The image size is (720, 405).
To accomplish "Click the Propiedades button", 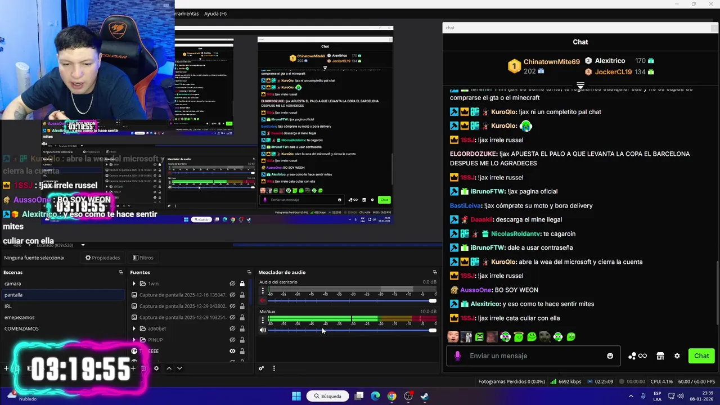I will (x=102, y=258).
